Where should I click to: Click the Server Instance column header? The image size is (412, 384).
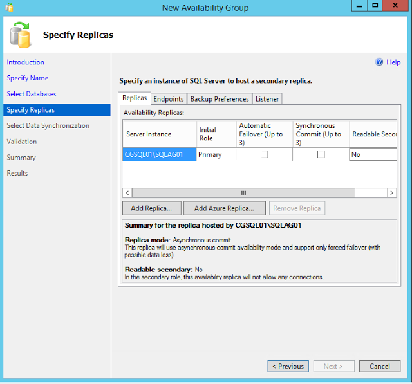pyautogui.click(x=160, y=134)
